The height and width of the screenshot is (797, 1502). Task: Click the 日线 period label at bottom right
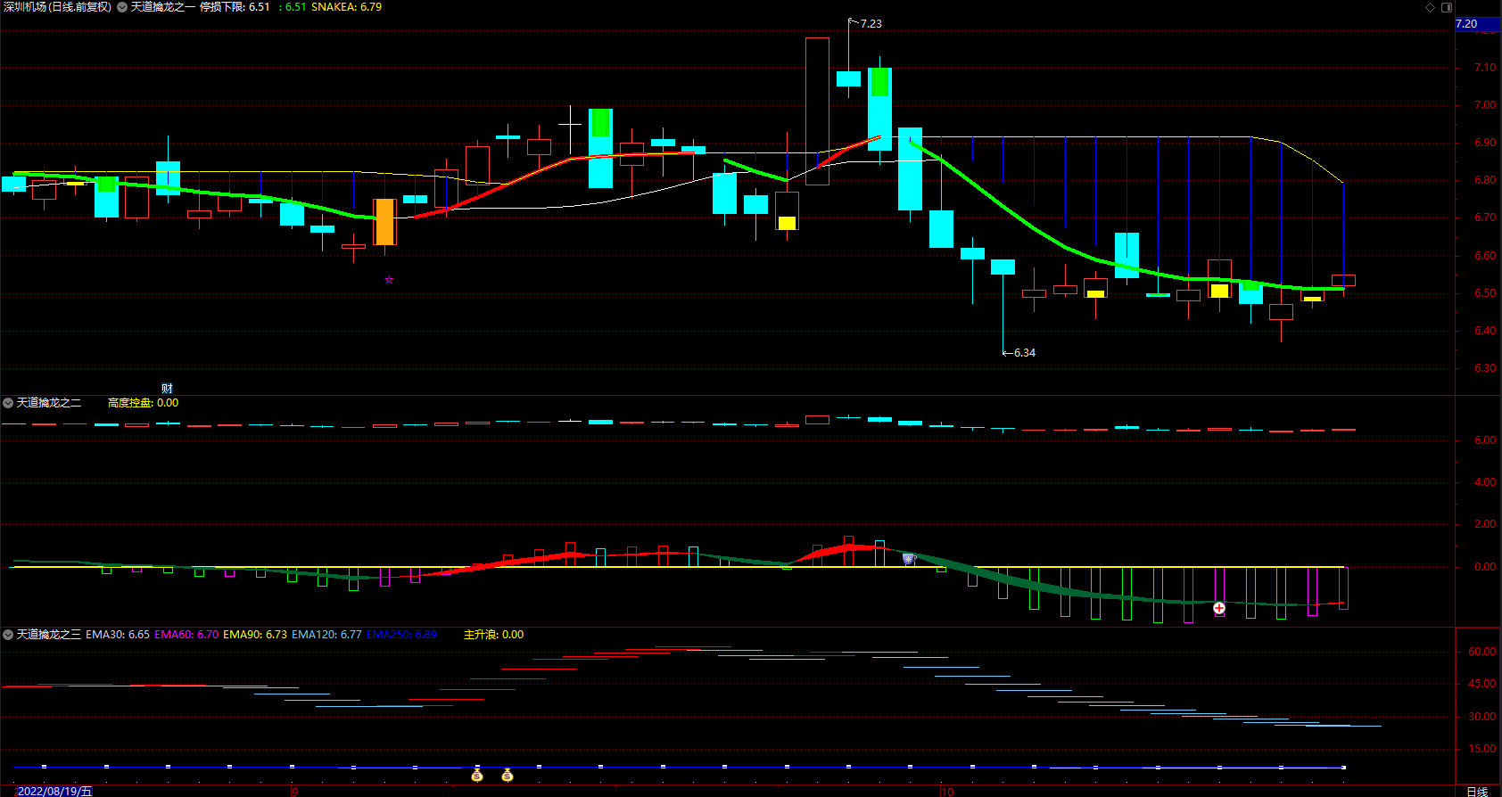pos(1477,791)
